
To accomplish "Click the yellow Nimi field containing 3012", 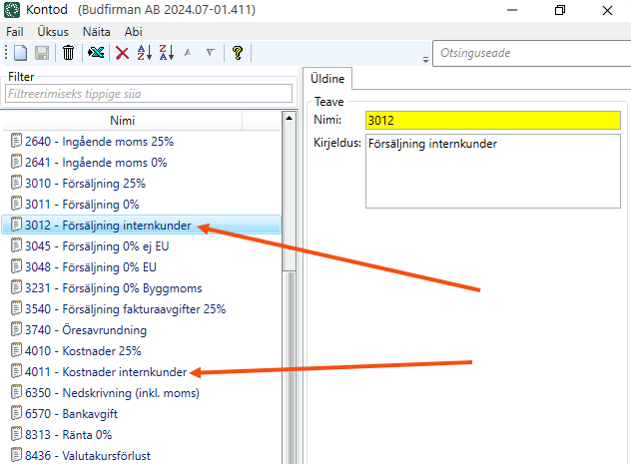I will (492, 120).
